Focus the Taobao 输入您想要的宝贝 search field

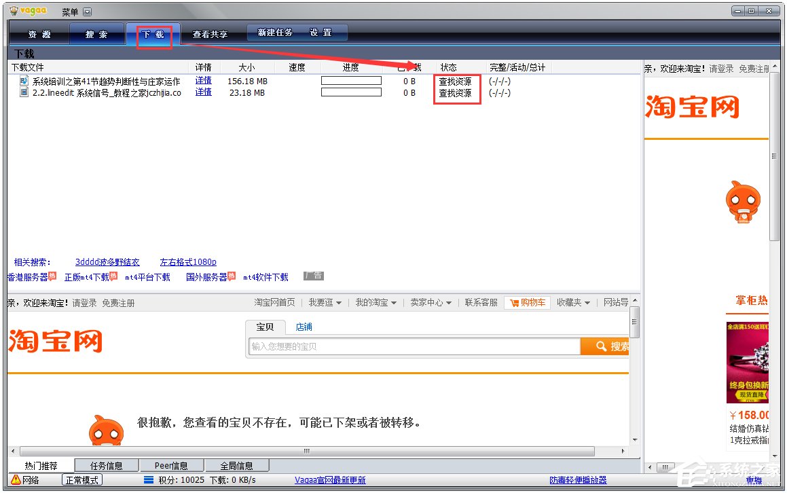coord(415,346)
